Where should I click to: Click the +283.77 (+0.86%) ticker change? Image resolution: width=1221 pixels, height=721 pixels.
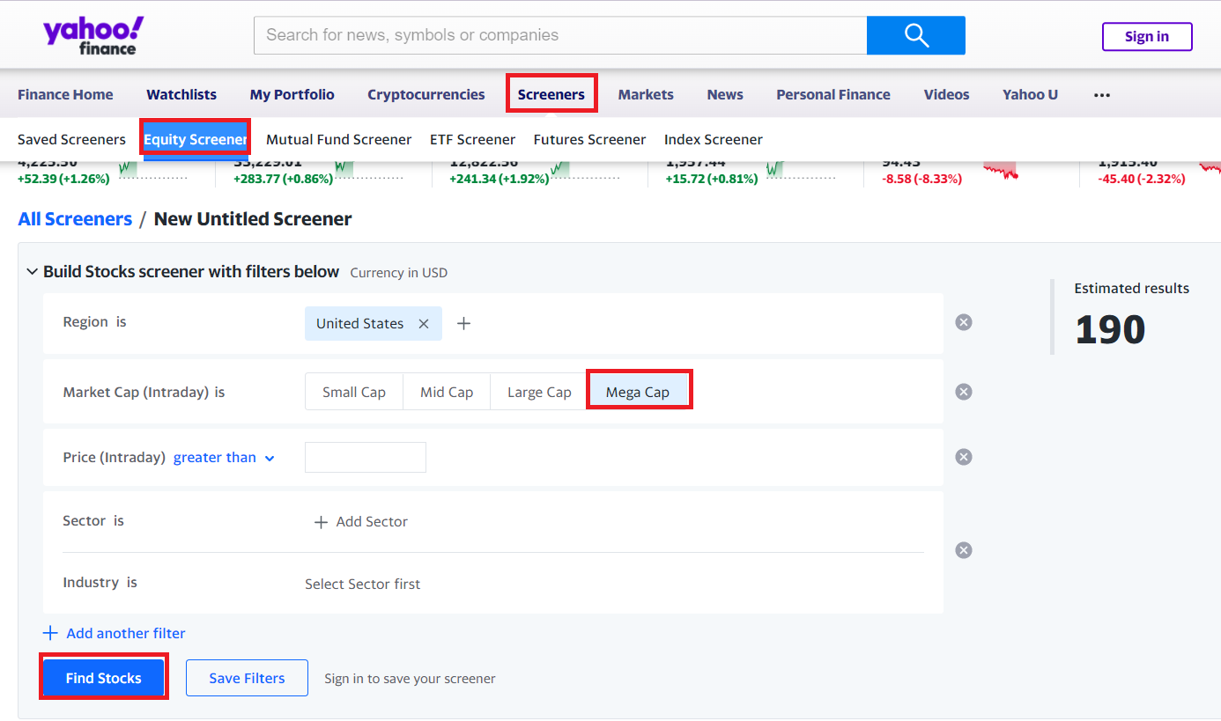[x=284, y=179]
